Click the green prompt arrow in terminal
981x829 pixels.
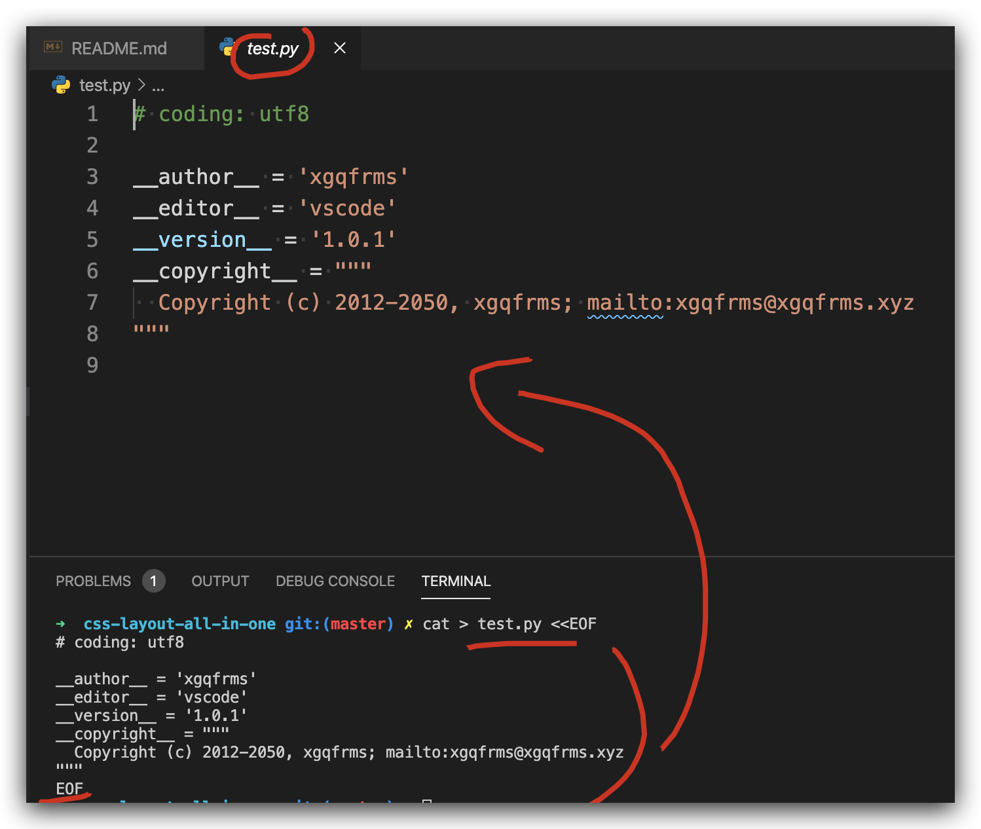click(x=61, y=624)
